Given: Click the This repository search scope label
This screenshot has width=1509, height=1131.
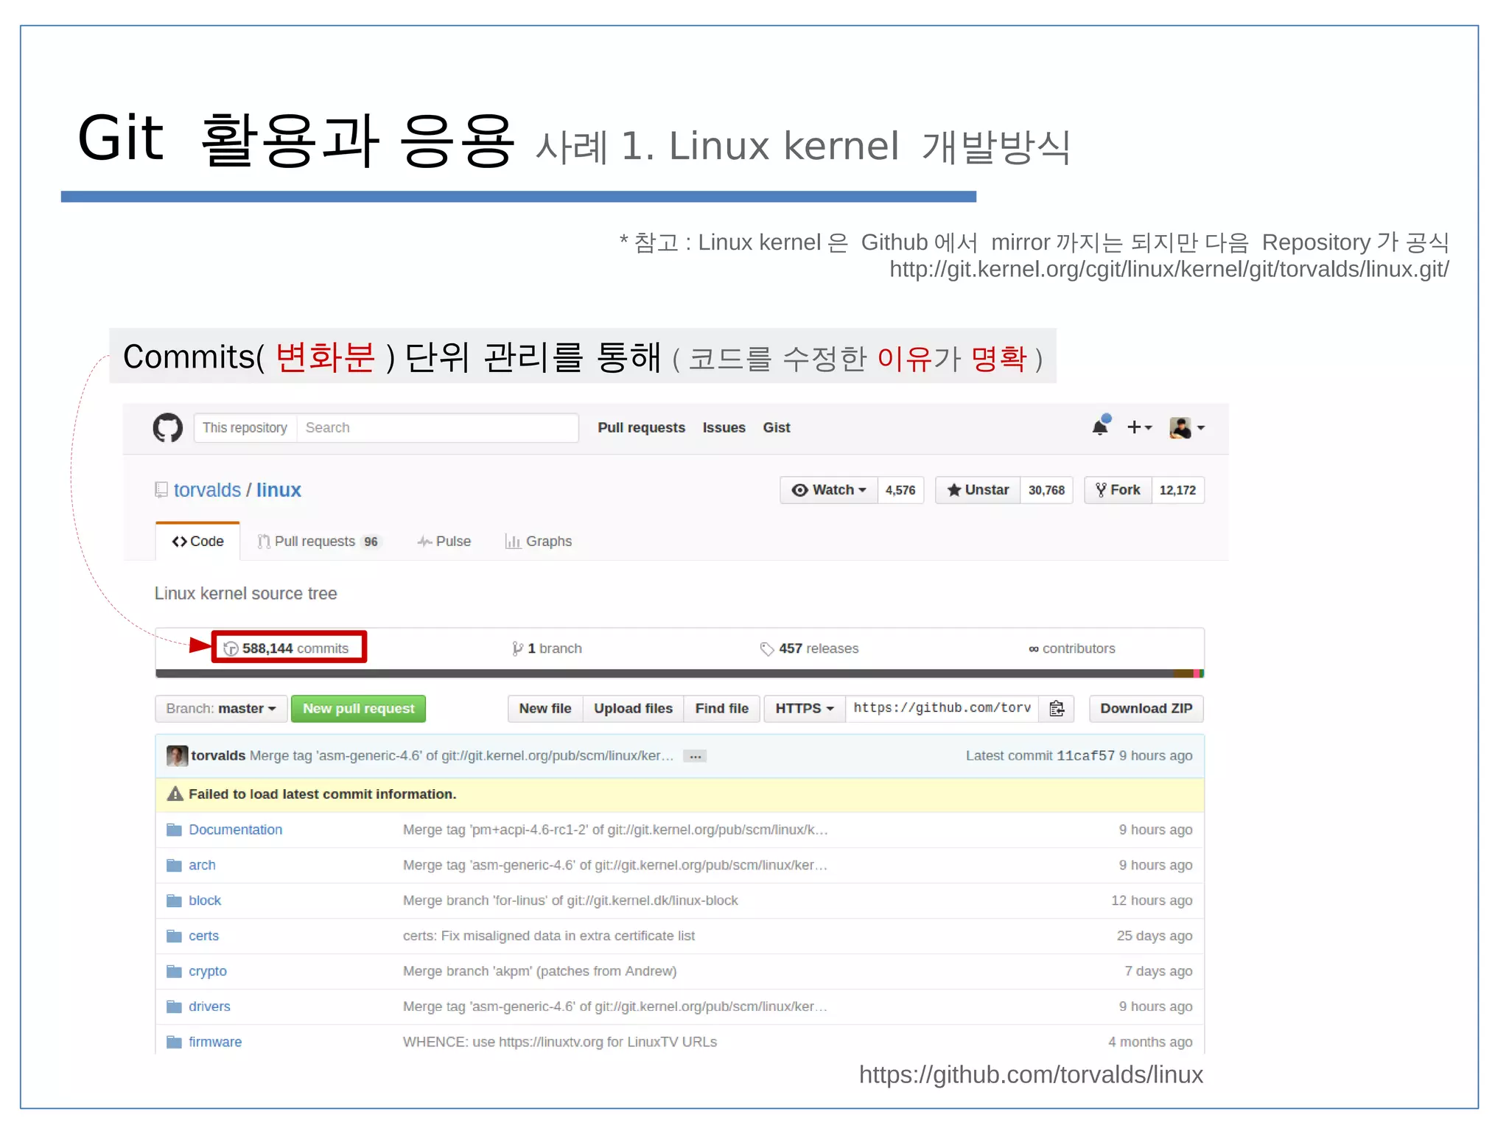Looking at the screenshot, I should (x=245, y=427).
